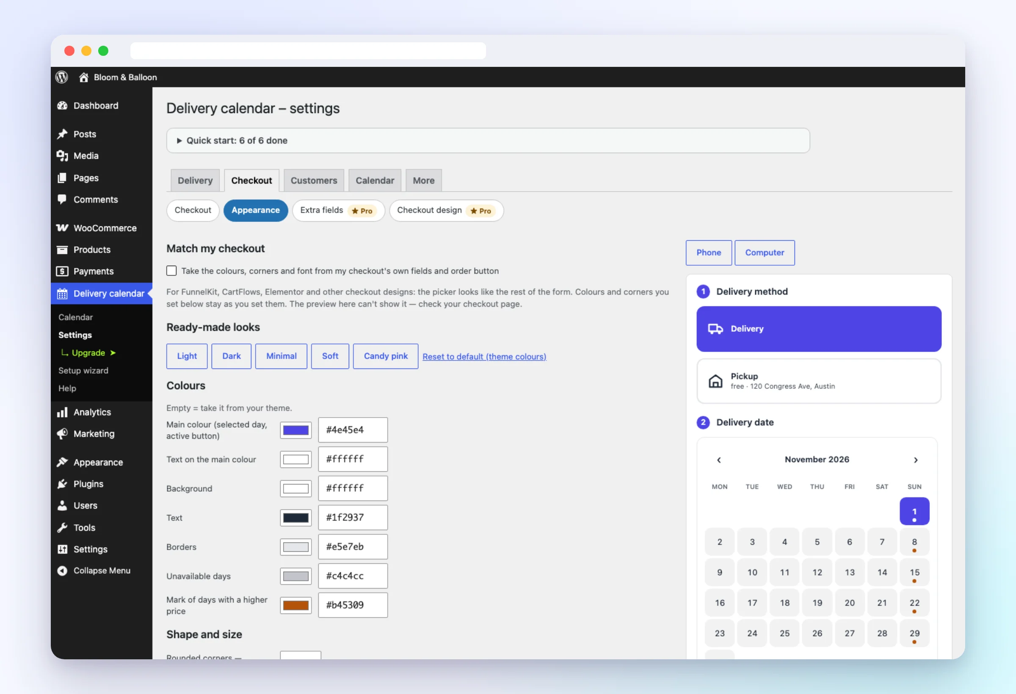Switch preview to Phone
This screenshot has width=1016, height=694.
pyautogui.click(x=709, y=253)
